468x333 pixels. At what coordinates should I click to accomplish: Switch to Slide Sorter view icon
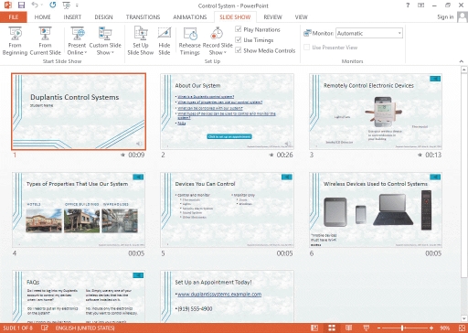click(x=332, y=328)
